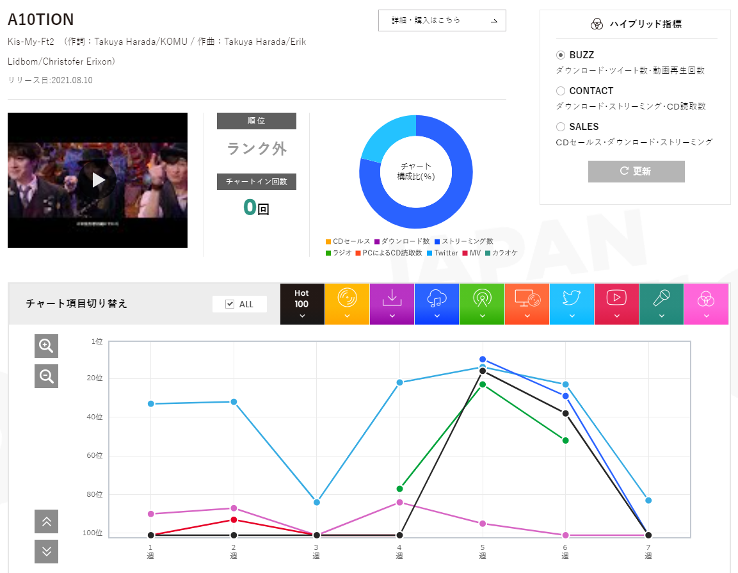
Task: Click the カラオケ legend item
Action: pyautogui.click(x=501, y=254)
